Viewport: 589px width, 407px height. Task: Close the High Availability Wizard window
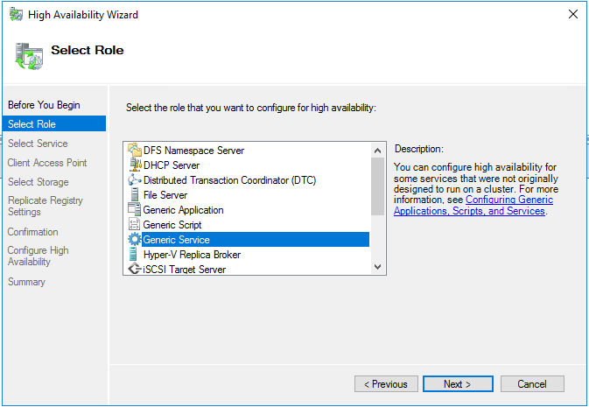[x=572, y=15]
